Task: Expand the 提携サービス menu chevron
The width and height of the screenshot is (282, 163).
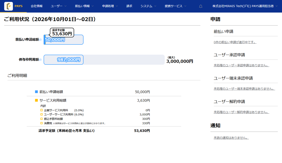Action: tap(185, 6)
